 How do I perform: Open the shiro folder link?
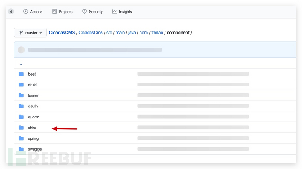(x=32, y=128)
